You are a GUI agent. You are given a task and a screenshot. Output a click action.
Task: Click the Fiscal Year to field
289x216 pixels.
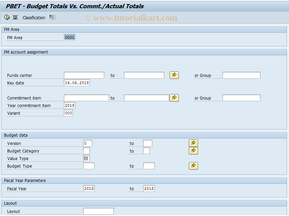click(149, 189)
